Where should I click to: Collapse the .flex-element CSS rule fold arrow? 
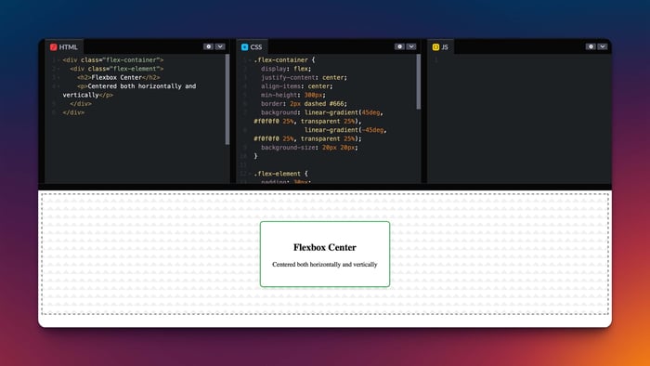tap(250, 174)
